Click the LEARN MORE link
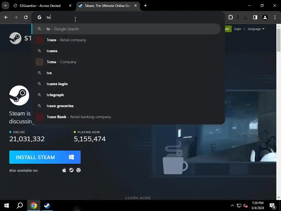 pyautogui.click(x=138, y=198)
